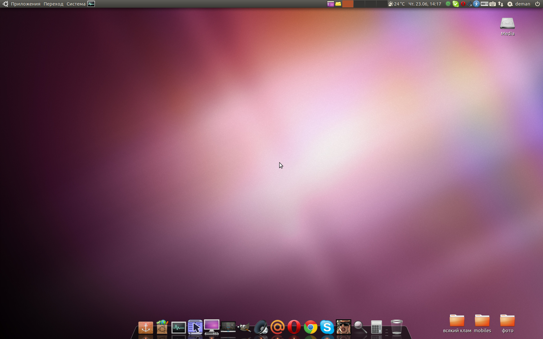Screen dimensions: 543x339
Task: Launch the GTA San Andreas face icon
Action: (x=343, y=327)
